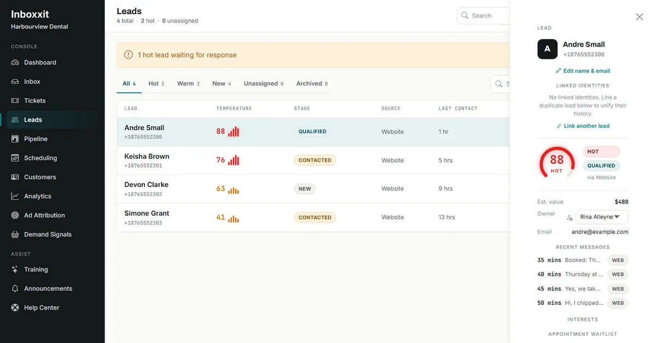Click the Demand Signals icon
Viewport: 656px width, 343px height.
coord(15,234)
